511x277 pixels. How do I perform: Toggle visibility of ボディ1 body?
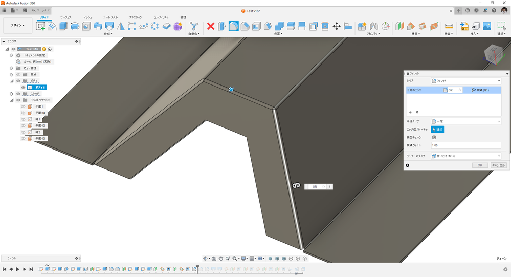pyautogui.click(x=23, y=88)
